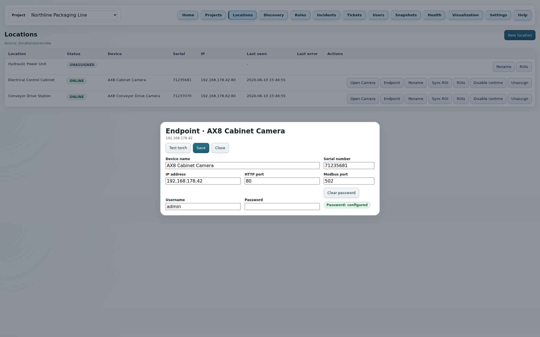This screenshot has width=540, height=337.
Task: Sync ROI for Conveyor Drive Station
Action: pyautogui.click(x=440, y=99)
